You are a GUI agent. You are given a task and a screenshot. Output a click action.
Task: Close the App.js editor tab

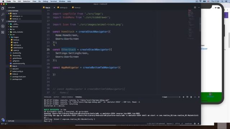tap(54, 8)
